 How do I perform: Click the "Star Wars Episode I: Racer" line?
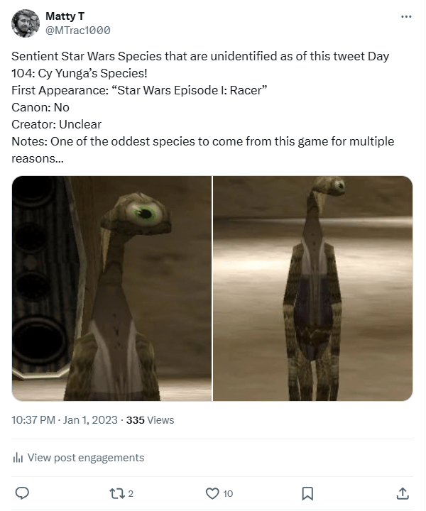point(139,90)
